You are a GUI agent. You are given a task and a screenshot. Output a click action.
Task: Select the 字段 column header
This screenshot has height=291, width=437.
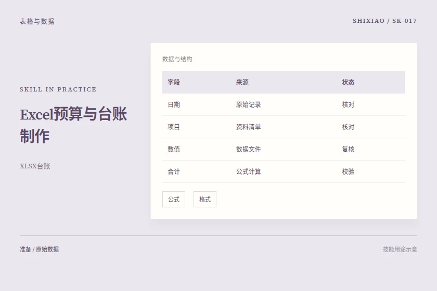[174, 83]
